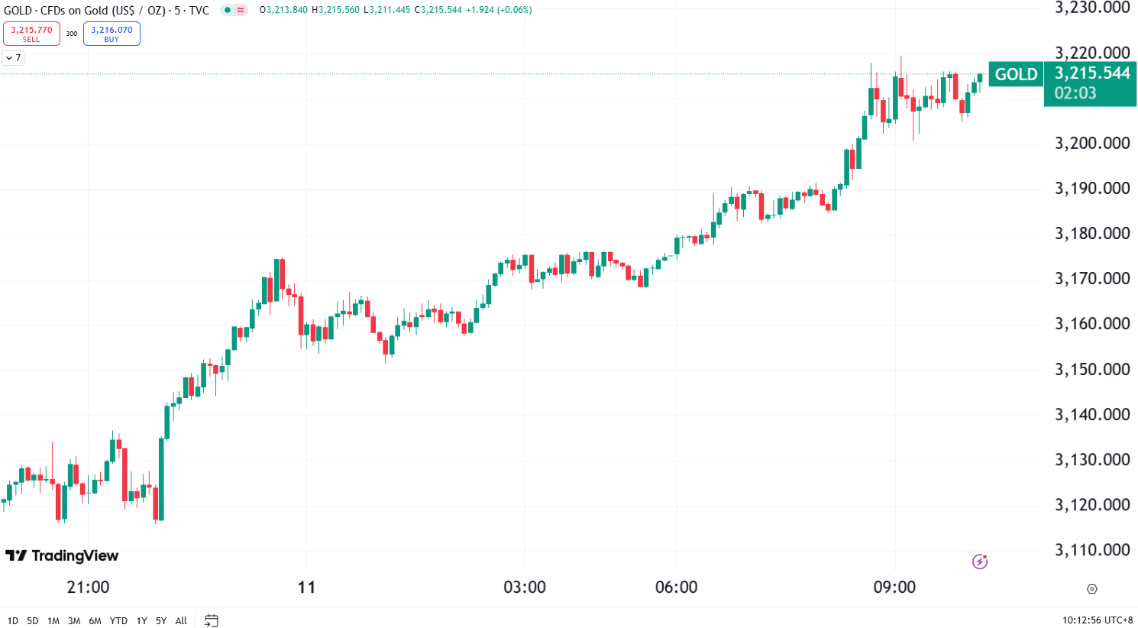Switch to the 1Y range tab

pos(141,621)
